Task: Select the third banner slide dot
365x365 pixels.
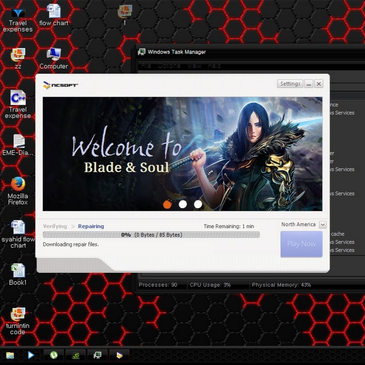Action: coord(198,204)
